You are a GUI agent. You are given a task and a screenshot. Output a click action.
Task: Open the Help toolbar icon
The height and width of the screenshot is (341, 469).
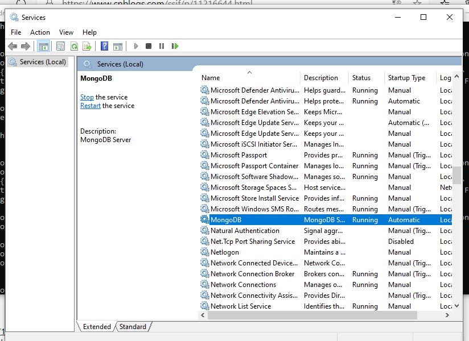(x=104, y=46)
